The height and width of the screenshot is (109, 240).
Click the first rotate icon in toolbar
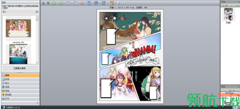(68, 3)
